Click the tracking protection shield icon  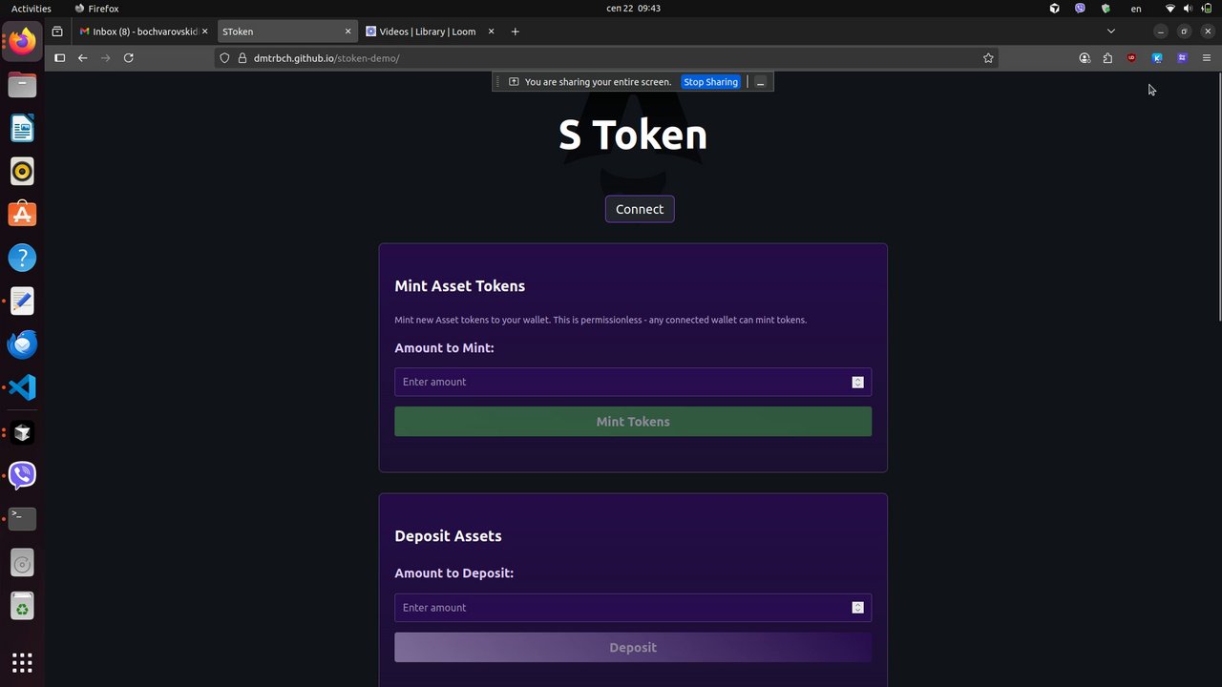click(225, 58)
